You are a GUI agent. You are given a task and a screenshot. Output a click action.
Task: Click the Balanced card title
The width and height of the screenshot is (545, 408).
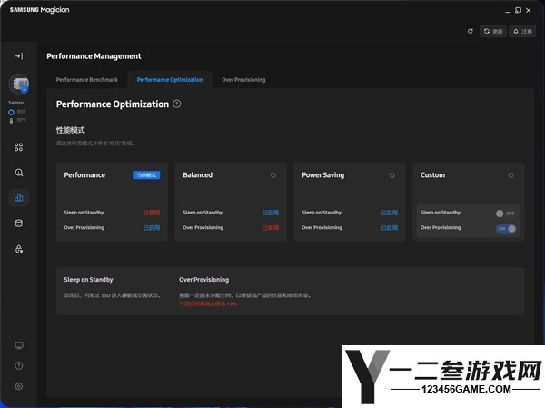point(197,175)
